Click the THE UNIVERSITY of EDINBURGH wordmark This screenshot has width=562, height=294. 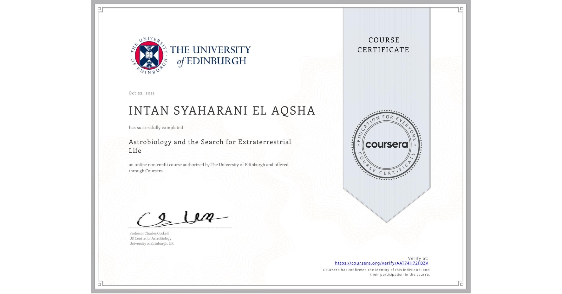click(x=210, y=55)
